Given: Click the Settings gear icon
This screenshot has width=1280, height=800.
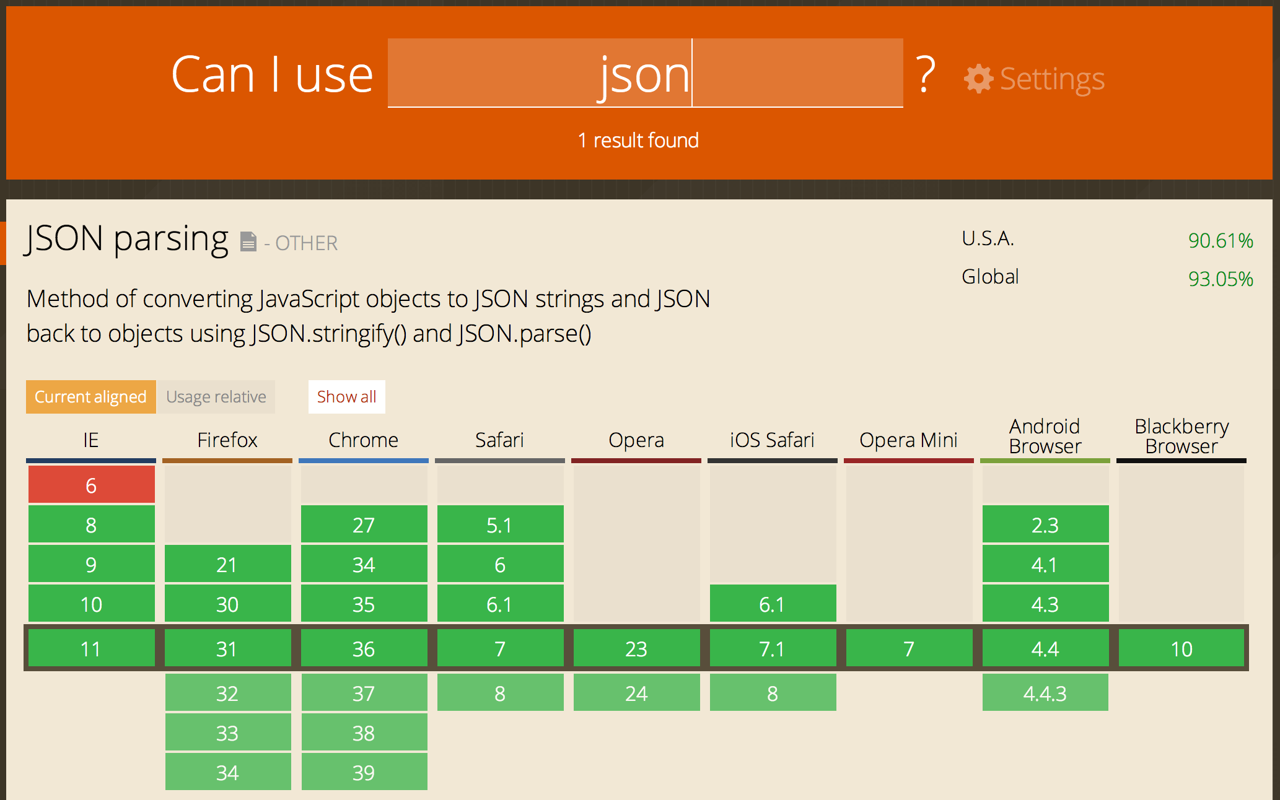Looking at the screenshot, I should click(978, 79).
